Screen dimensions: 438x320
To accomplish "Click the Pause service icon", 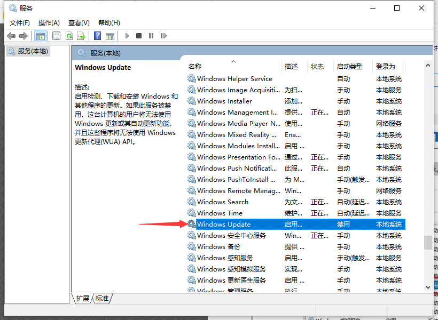I will tap(151, 36).
